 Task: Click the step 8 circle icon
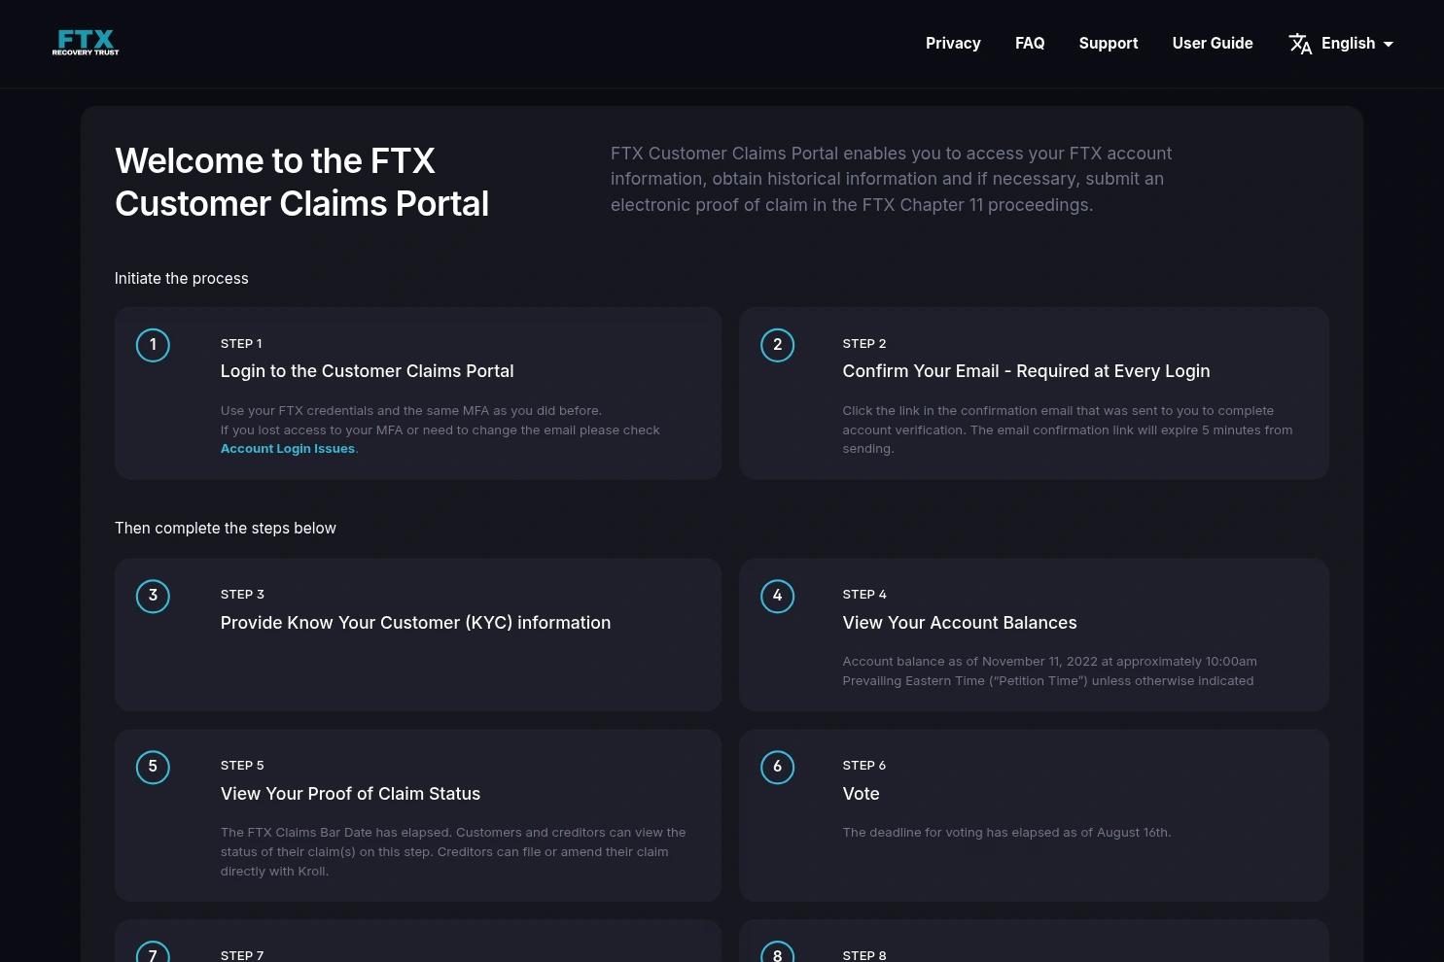coord(777,953)
